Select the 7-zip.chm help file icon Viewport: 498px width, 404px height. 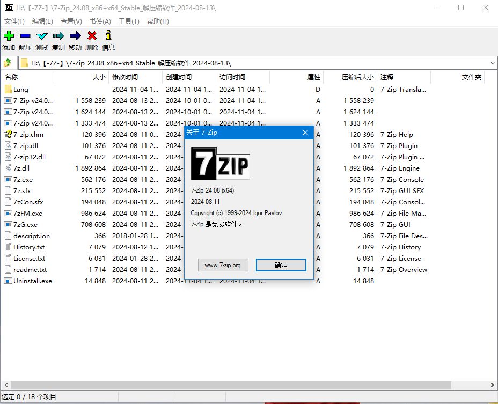click(8, 135)
